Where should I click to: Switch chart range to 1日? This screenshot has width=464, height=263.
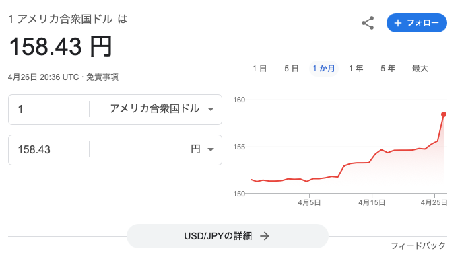coord(259,69)
